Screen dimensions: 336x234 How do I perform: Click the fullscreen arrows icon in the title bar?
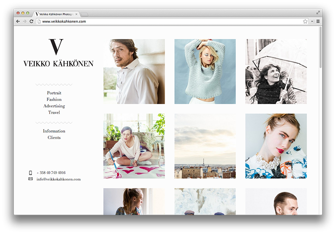coord(318,13)
